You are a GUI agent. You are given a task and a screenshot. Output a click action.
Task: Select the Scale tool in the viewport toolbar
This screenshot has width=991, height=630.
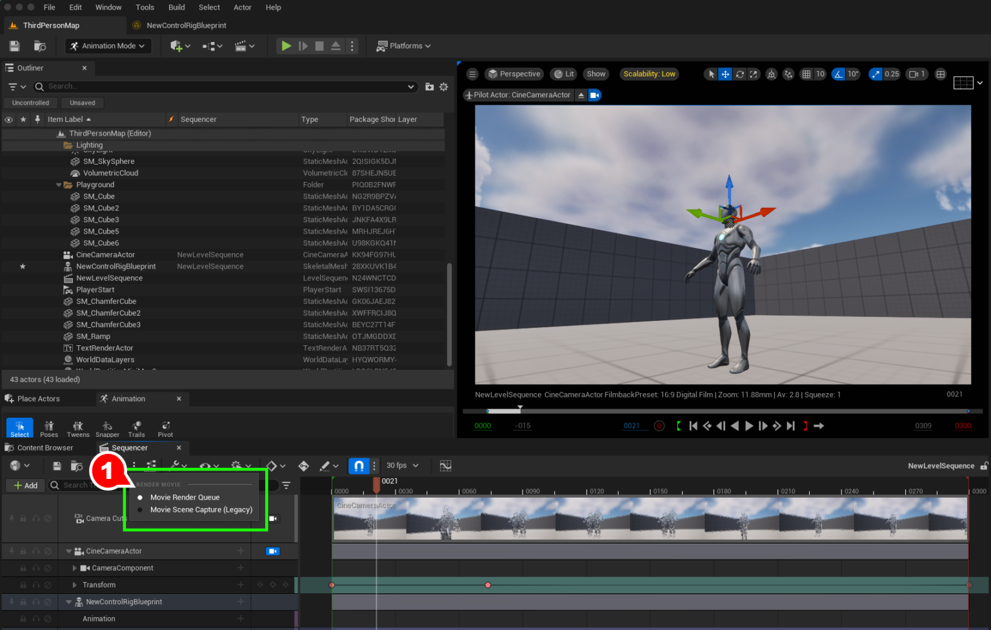coord(754,74)
